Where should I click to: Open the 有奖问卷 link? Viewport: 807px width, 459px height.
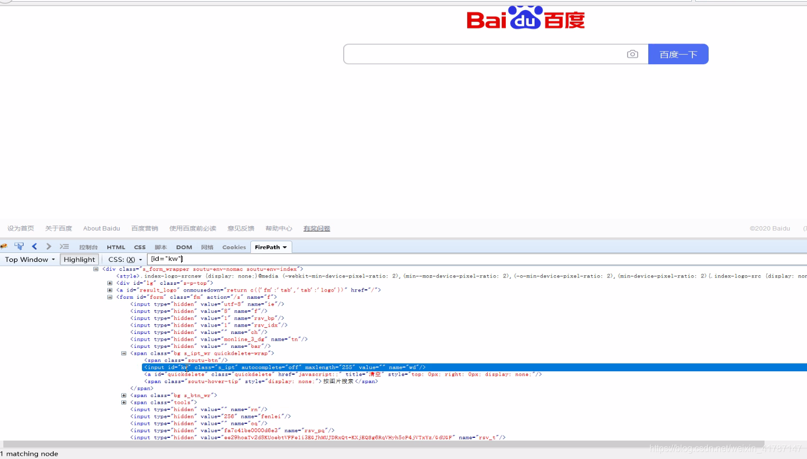pyautogui.click(x=317, y=228)
